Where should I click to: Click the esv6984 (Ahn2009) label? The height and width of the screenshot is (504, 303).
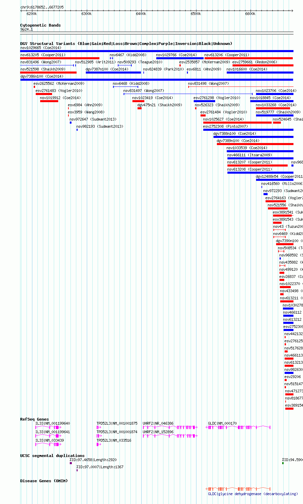85,105
